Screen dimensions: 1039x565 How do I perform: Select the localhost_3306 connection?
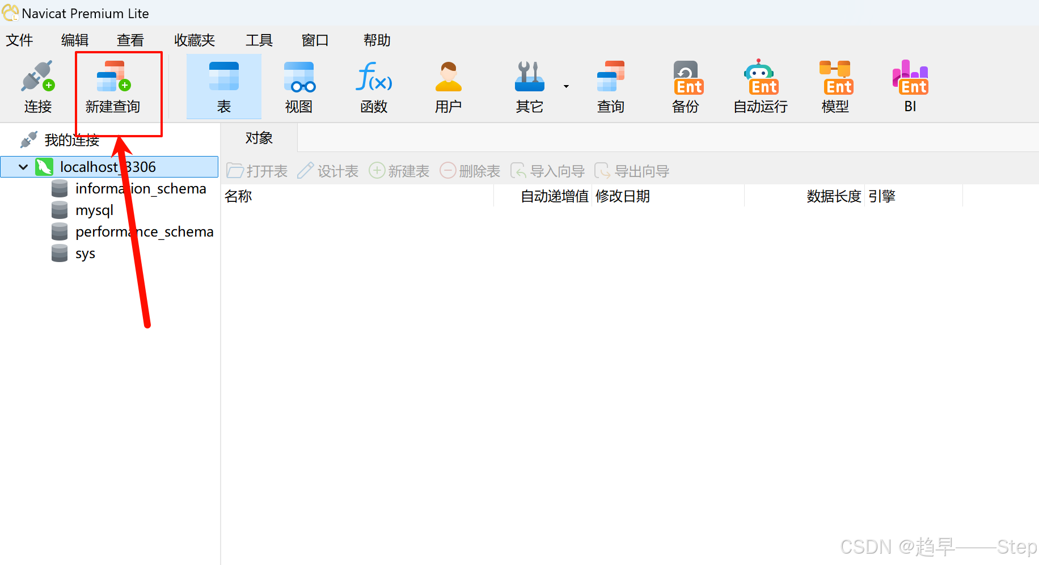point(109,167)
